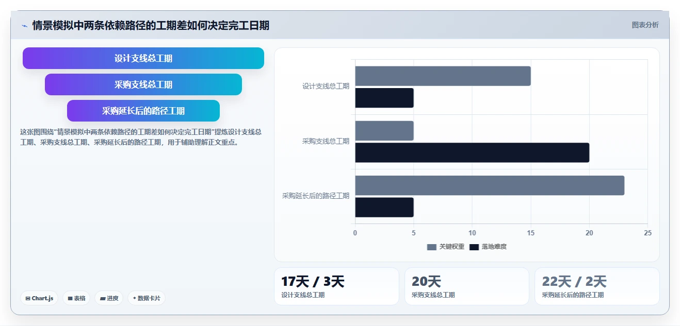
Task: Click the 关键权重 gray legend color box
Action: point(431,247)
